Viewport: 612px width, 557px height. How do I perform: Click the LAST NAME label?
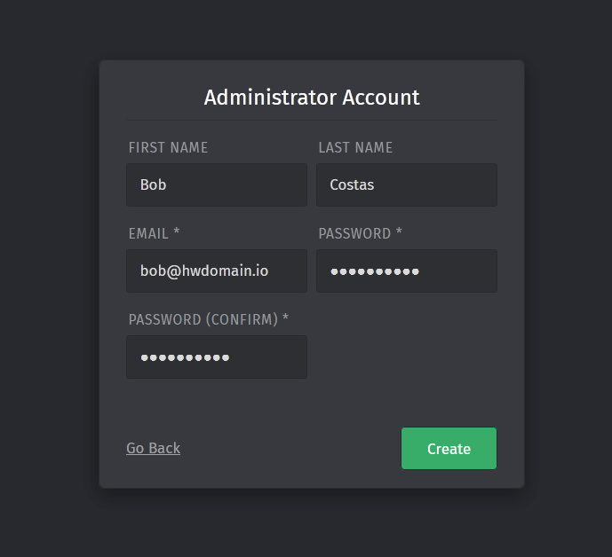(x=355, y=147)
